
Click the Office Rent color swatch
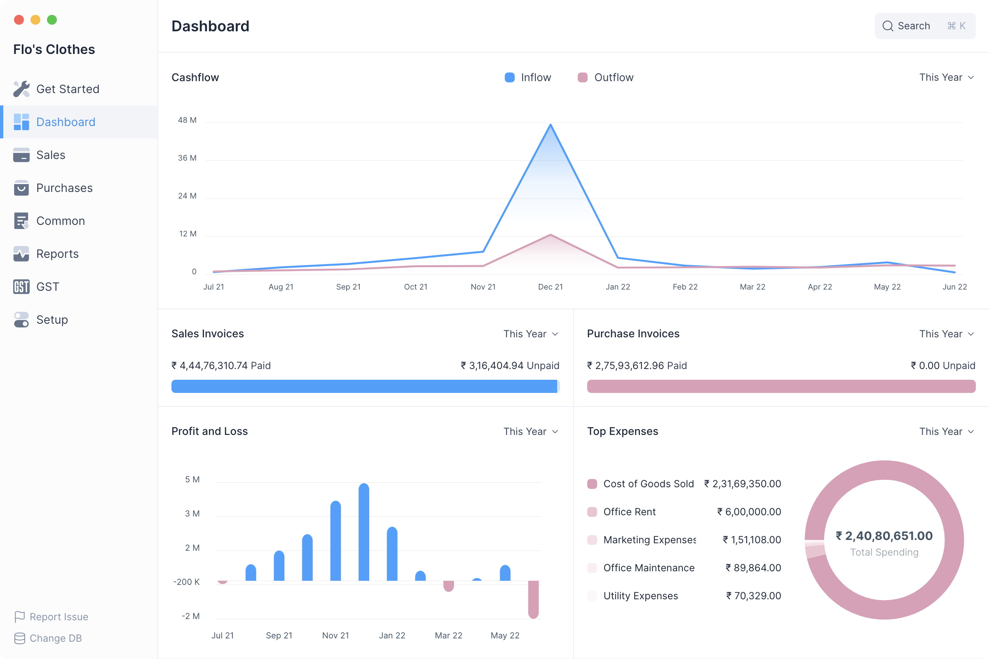click(592, 512)
